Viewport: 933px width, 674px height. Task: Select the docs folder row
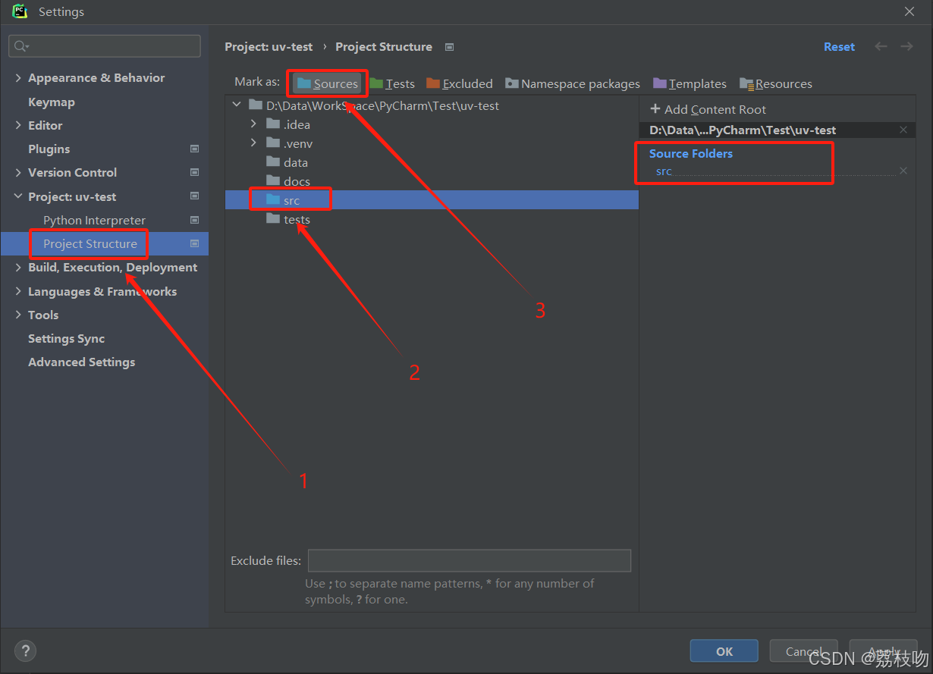(432, 181)
